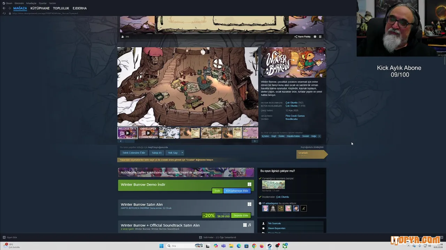Click the Üretim tag
This screenshot has width=446, height=250.
click(x=282, y=136)
